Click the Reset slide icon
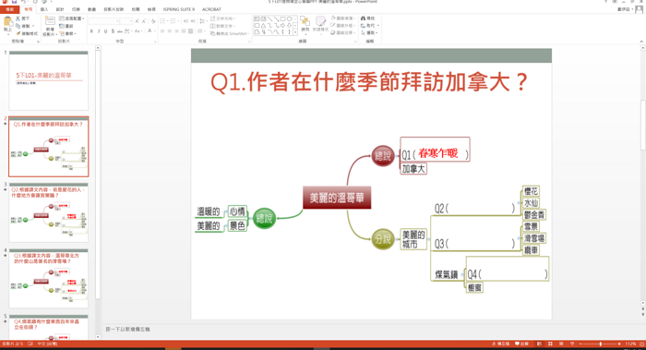 coord(62,26)
